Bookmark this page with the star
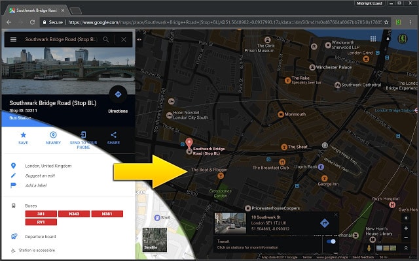 pos(386,22)
